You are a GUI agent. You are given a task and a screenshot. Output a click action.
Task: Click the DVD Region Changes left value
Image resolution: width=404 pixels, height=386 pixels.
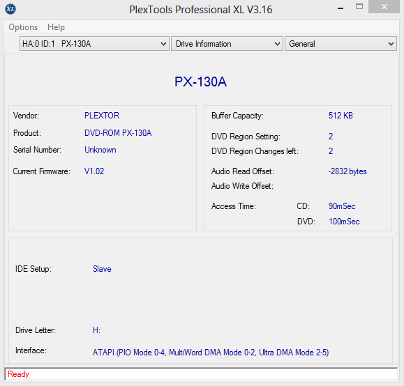331,151
